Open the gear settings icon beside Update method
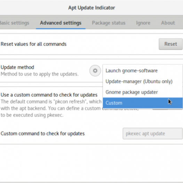This screenshot has height=183, width=183. pyautogui.click(x=95, y=71)
